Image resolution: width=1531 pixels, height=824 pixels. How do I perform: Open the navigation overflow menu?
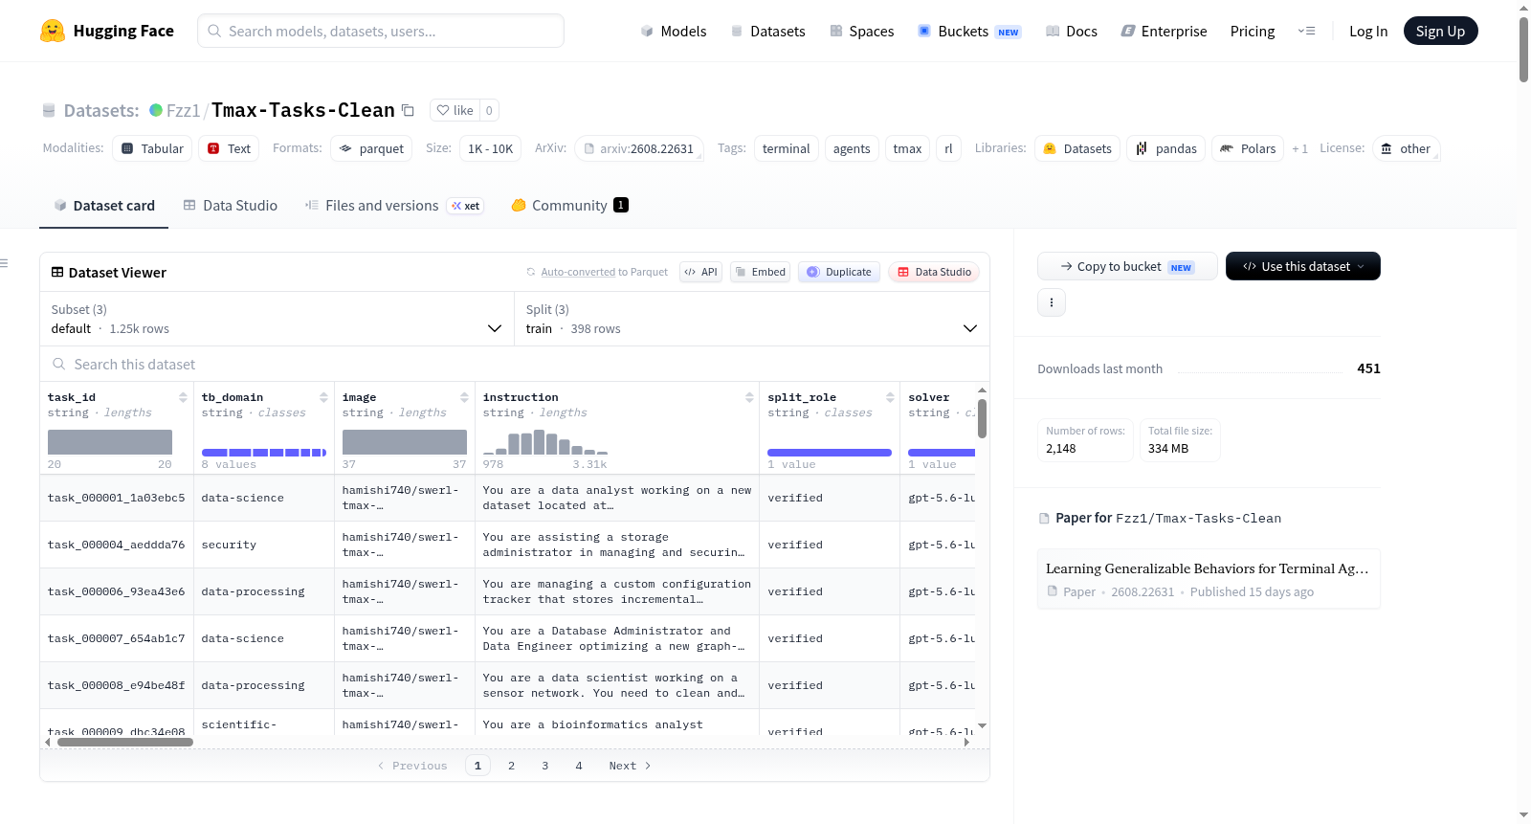pyautogui.click(x=1306, y=31)
